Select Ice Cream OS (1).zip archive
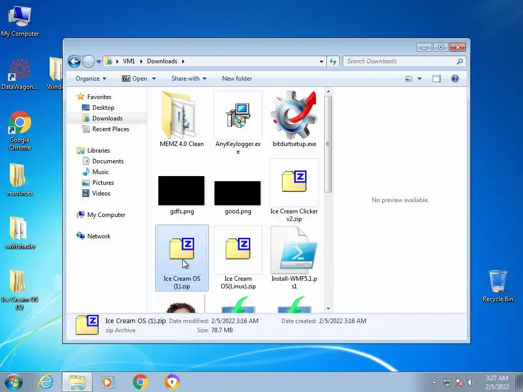 coord(182,258)
